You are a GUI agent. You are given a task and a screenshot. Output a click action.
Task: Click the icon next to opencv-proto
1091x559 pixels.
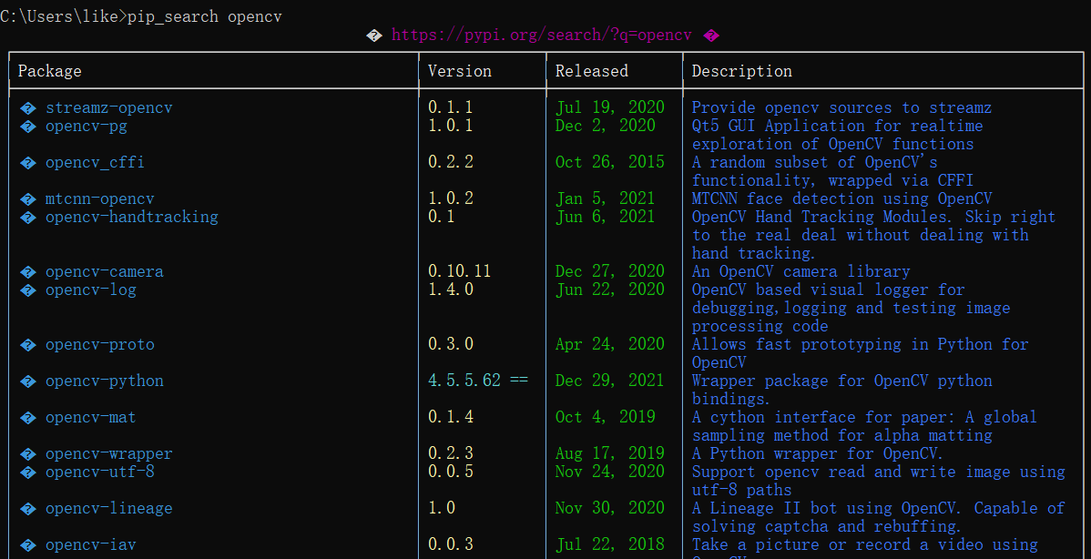pos(28,344)
